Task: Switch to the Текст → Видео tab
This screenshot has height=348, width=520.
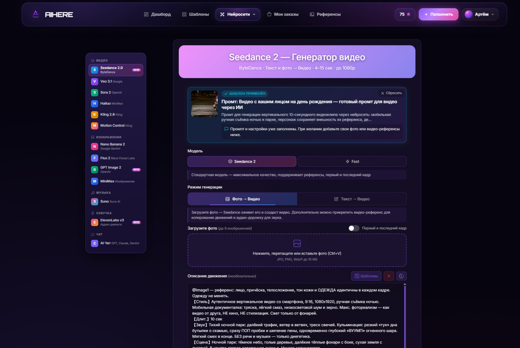Action: point(352,199)
